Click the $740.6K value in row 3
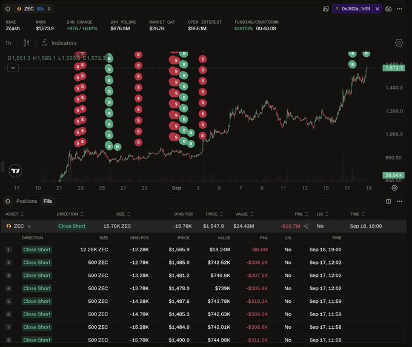The height and width of the screenshot is (347, 412). [220, 276]
